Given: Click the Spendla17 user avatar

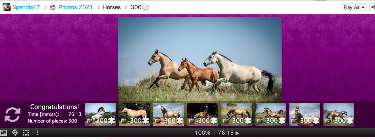Looking at the screenshot, I should pos(6,7).
